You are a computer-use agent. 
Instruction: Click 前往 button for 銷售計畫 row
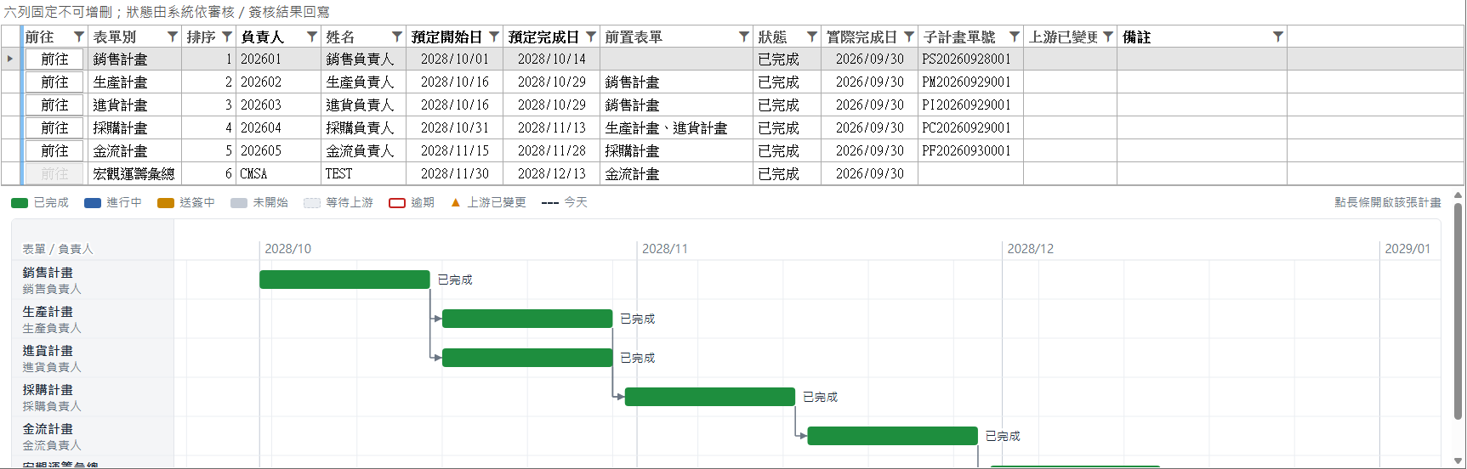tap(54, 59)
